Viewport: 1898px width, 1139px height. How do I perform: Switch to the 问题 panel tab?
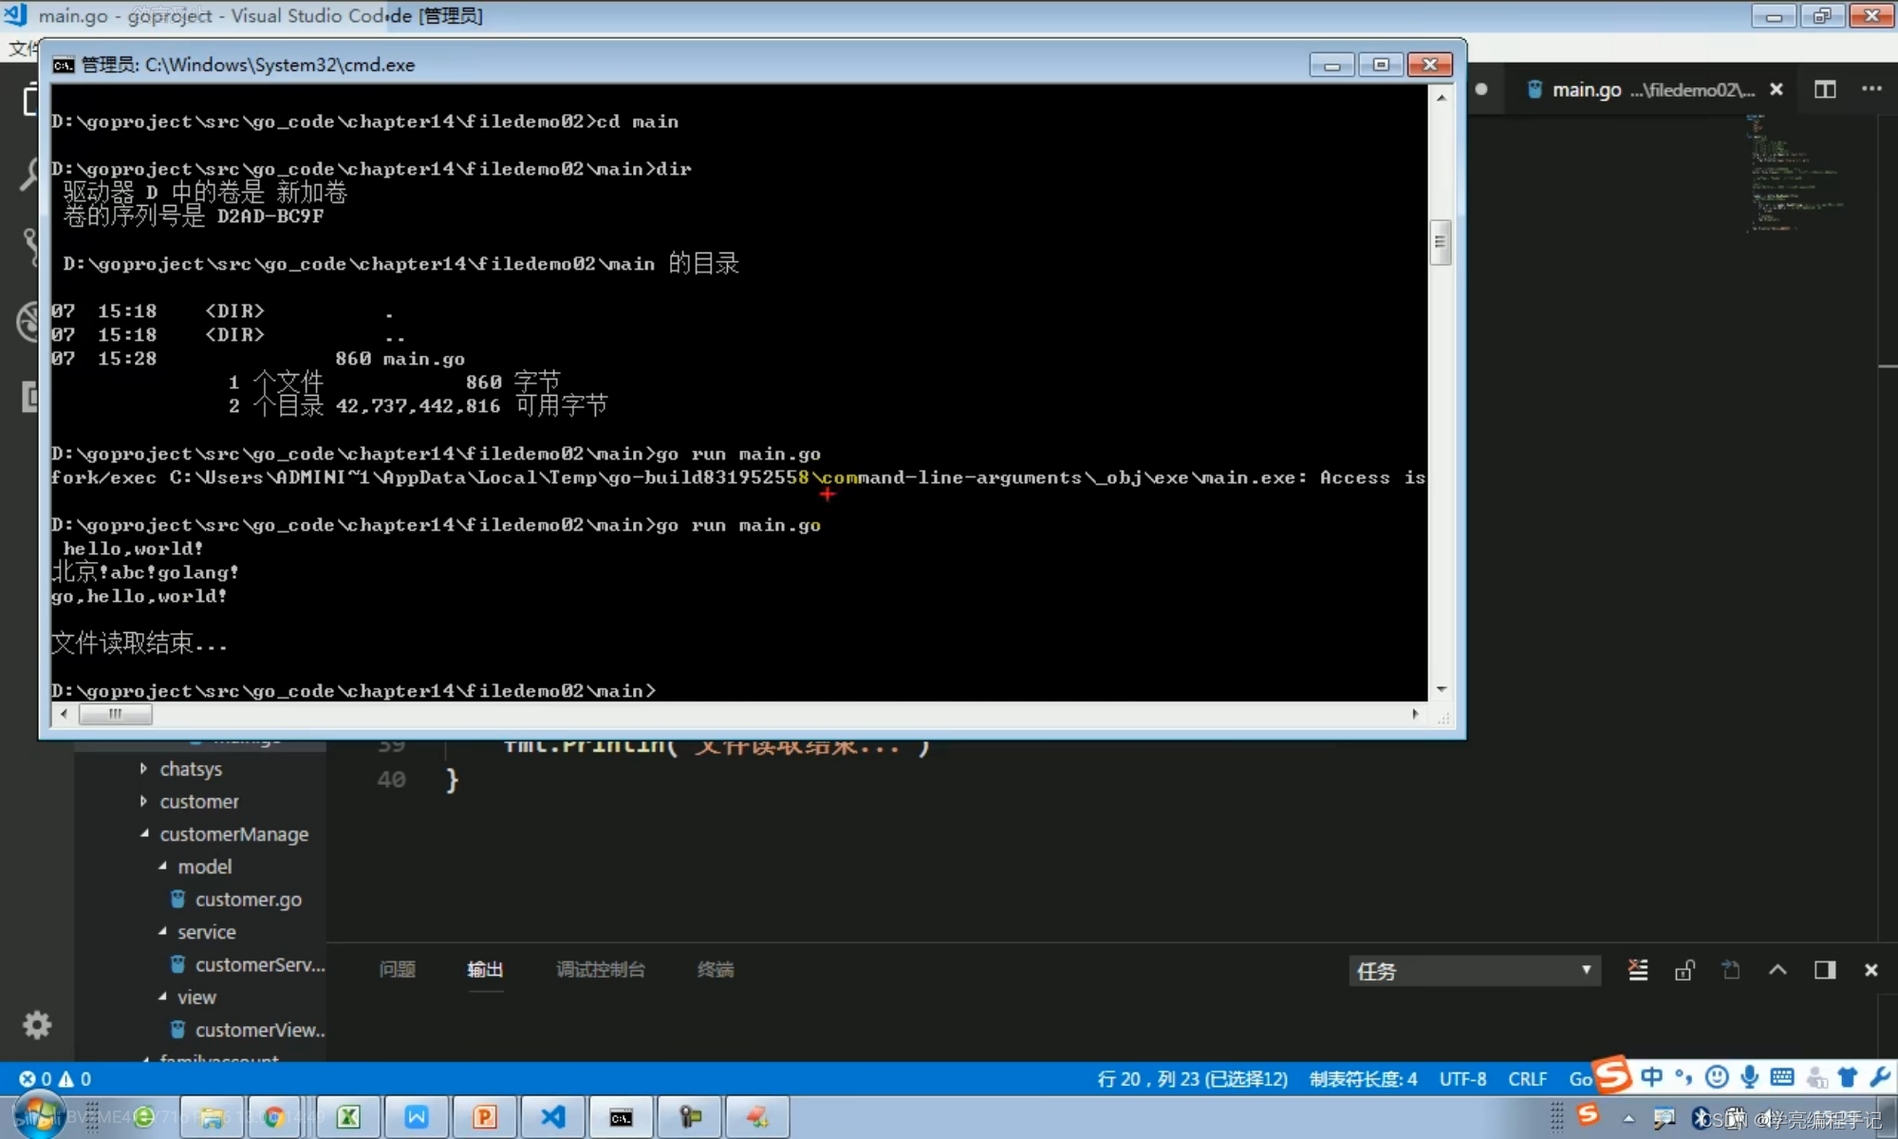[397, 969]
